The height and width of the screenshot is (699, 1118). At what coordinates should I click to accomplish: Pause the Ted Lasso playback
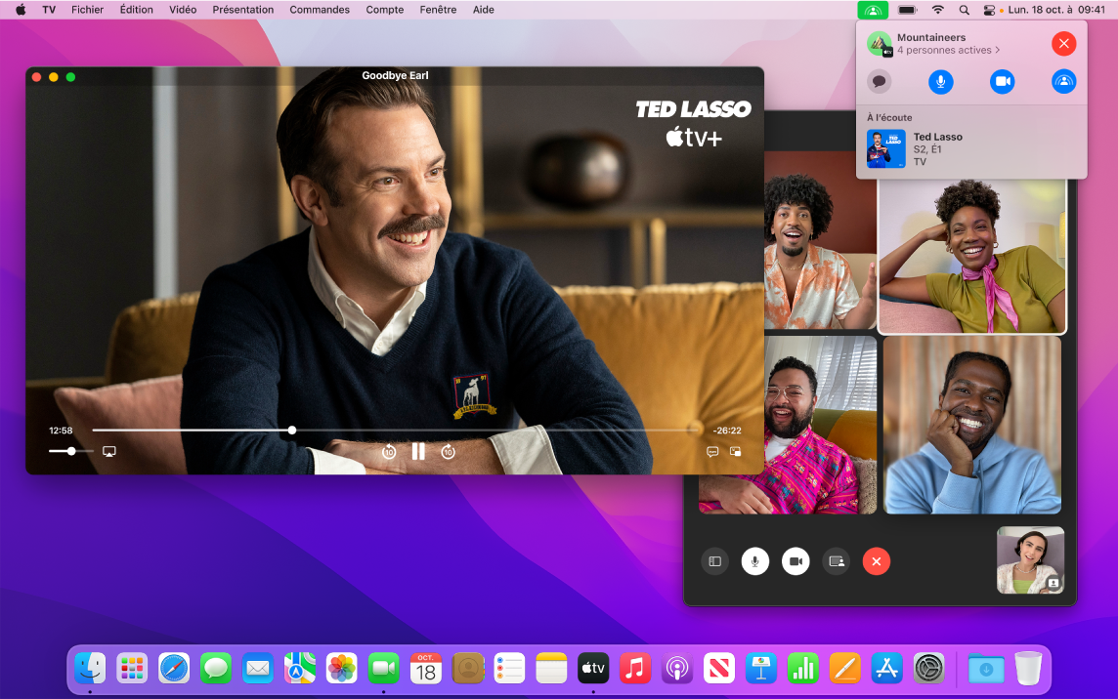tap(418, 450)
